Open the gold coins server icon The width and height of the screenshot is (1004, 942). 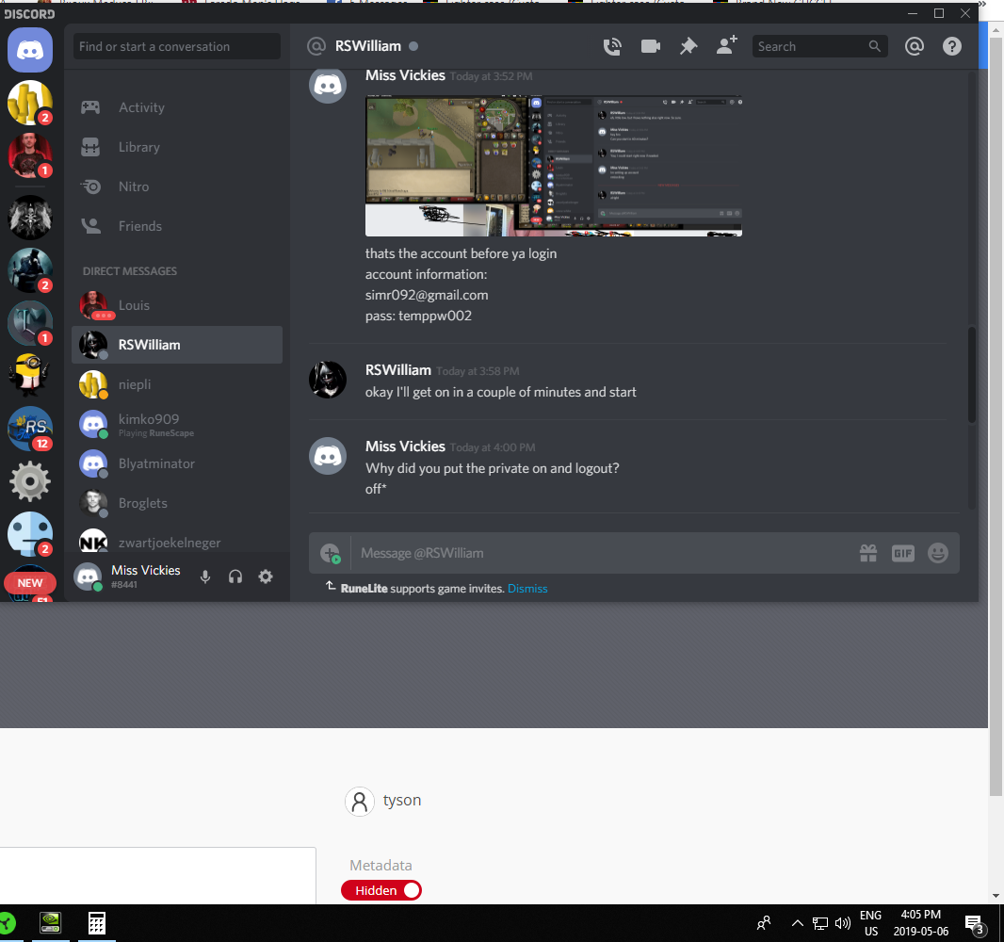click(x=30, y=103)
